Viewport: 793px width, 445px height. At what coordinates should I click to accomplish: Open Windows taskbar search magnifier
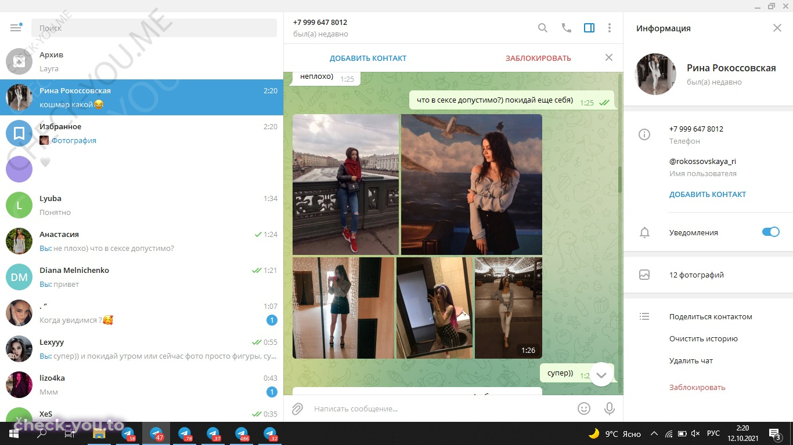[x=42, y=433]
